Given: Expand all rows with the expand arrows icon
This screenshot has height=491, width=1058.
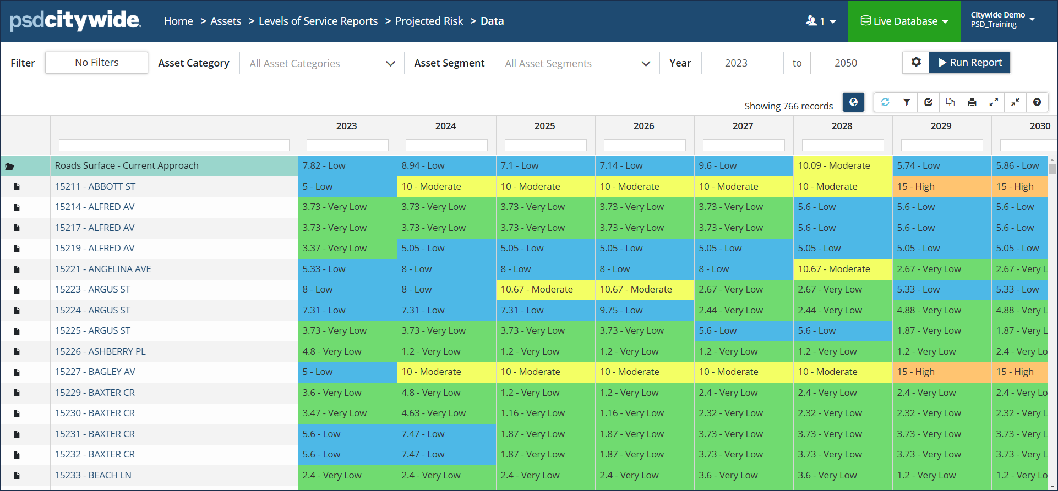Looking at the screenshot, I should 994,102.
